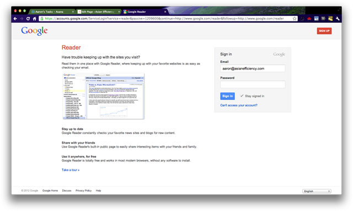Click the blue window extension icon
This screenshot has height=211, width=353.
[x=316, y=18]
